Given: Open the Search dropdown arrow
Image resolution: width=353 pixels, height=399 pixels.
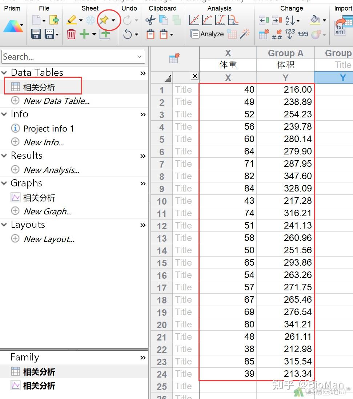Looking at the screenshot, I should [x=139, y=57].
